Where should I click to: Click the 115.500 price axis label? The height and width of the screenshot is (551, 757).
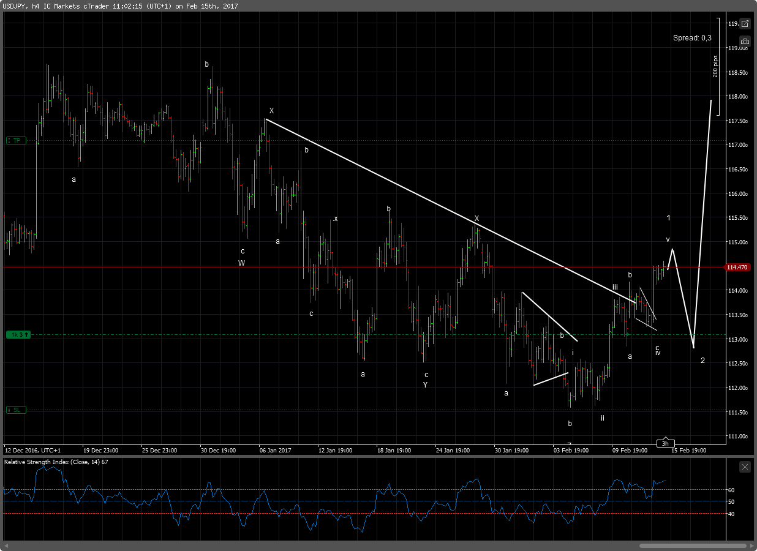coord(737,218)
